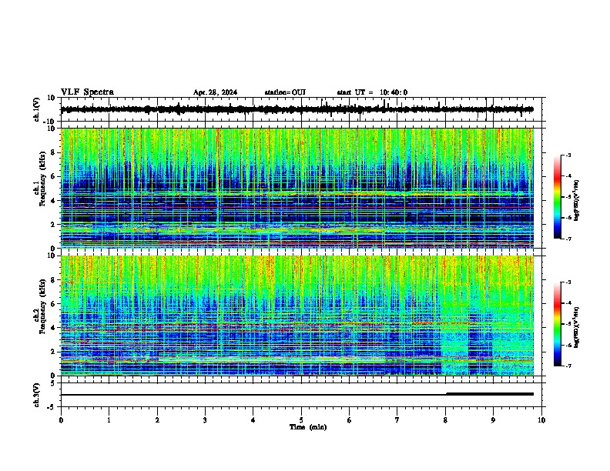Click the "4" kHz tick on ch.2 spectrogram
Image resolution: width=610 pixels, height=471 pixels.
pyautogui.click(x=53, y=328)
